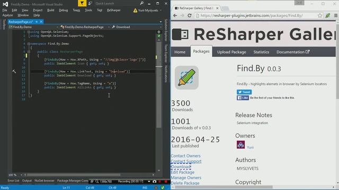The image size is (339, 190).
Task: Go to the gallery Home tab
Action: (x=180, y=52)
